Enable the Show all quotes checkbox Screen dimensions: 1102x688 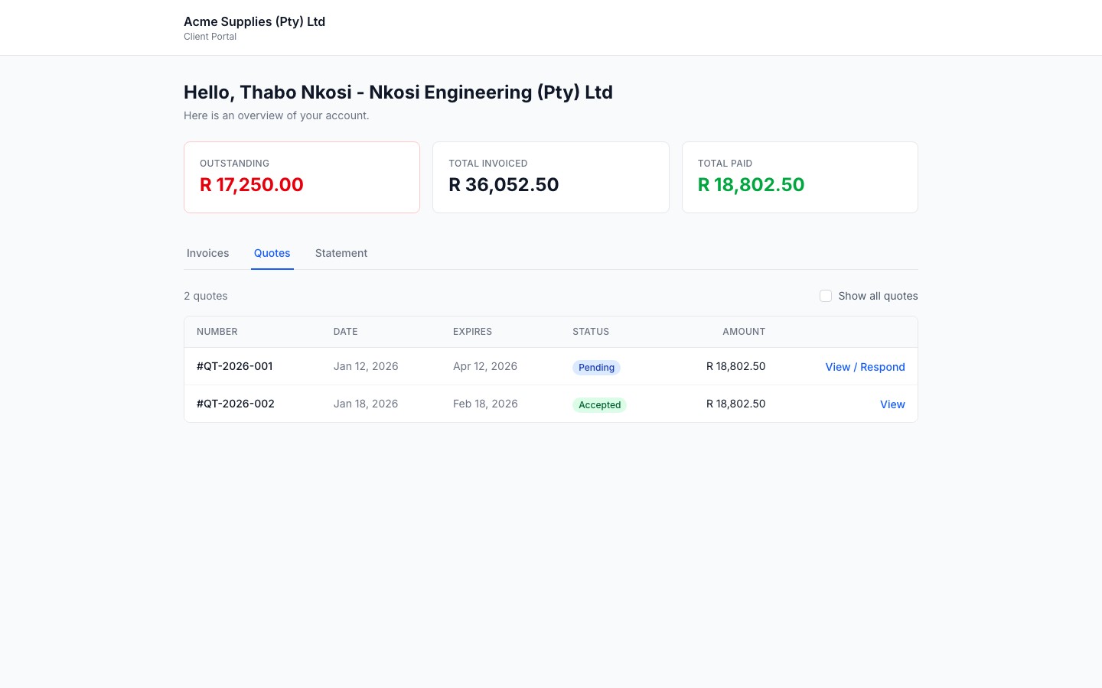tap(826, 296)
